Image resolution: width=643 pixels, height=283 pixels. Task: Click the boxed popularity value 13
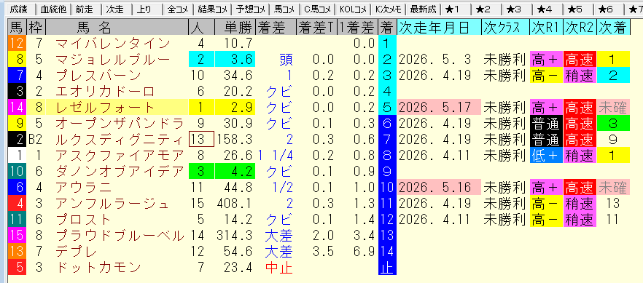pyautogui.click(x=201, y=140)
